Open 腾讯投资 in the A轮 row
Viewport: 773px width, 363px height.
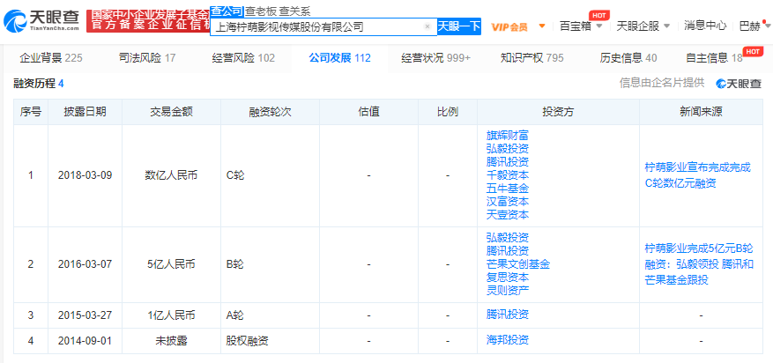pyautogui.click(x=508, y=315)
